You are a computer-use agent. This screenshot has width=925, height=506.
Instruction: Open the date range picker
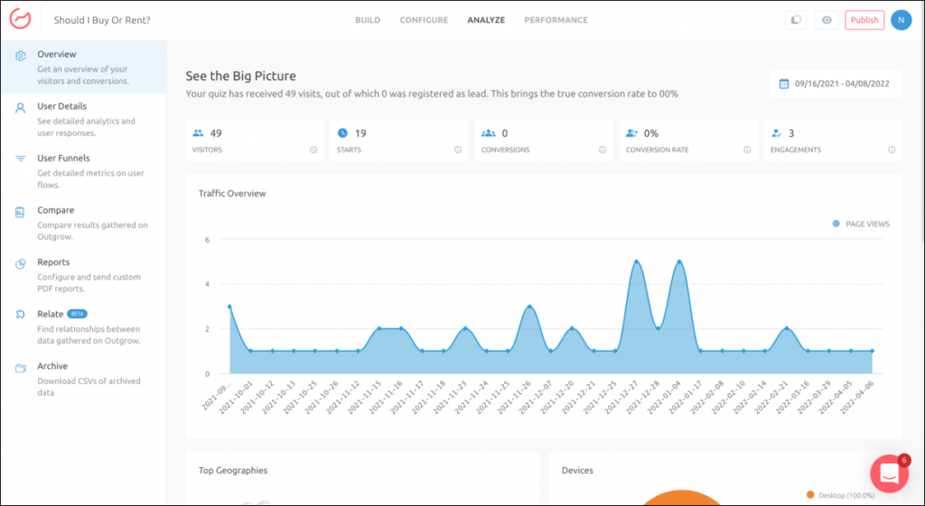(x=835, y=84)
